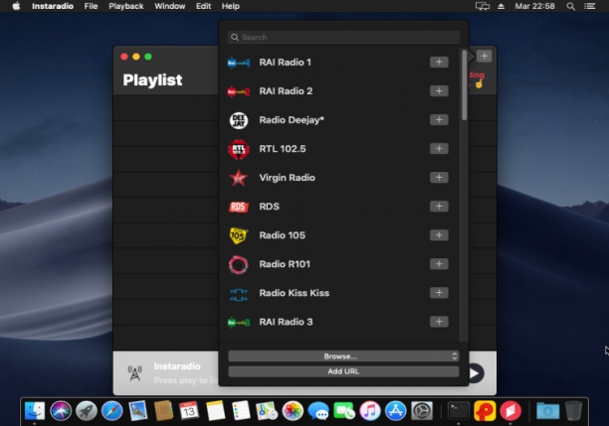
Task: Click the RDS station logo
Action: coord(239,207)
